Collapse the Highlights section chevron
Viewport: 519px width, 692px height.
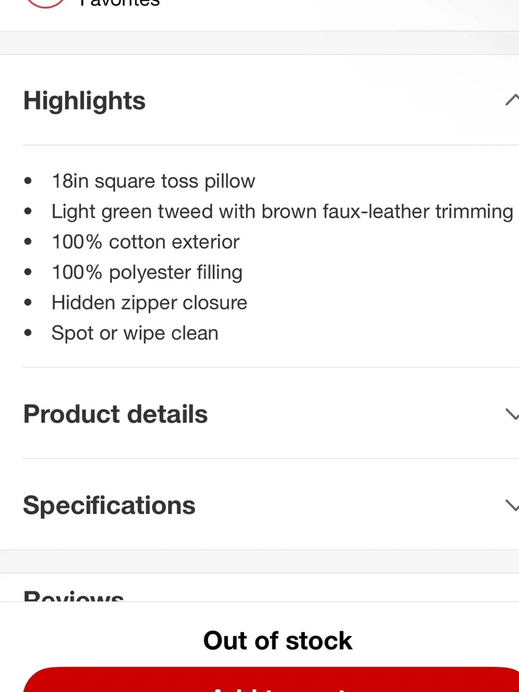pos(512,100)
